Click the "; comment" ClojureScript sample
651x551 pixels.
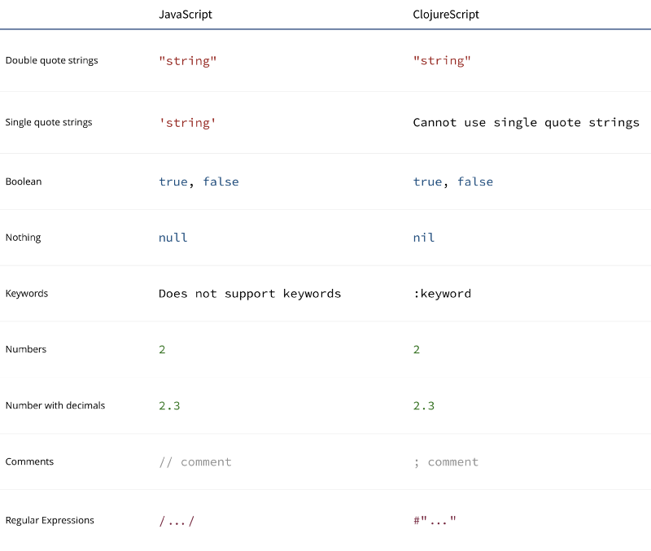tap(446, 462)
